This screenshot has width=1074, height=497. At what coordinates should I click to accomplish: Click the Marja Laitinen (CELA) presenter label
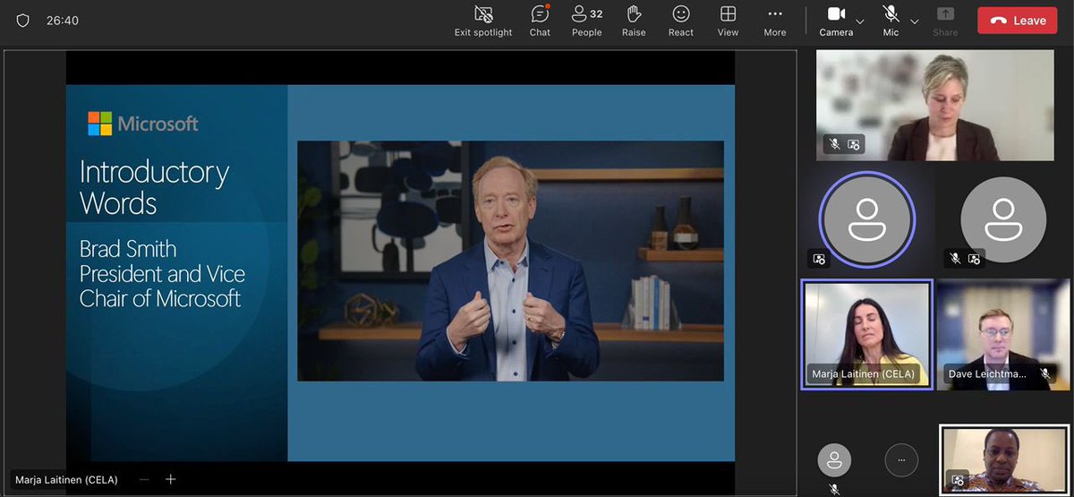(66, 480)
